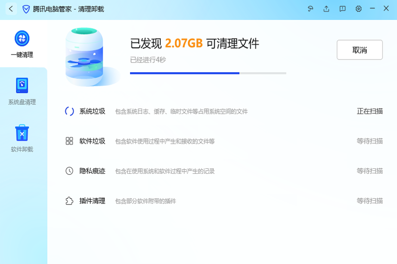397x264 pixels.
Task: Select the 系统垃圾 category label
Action: pos(92,111)
